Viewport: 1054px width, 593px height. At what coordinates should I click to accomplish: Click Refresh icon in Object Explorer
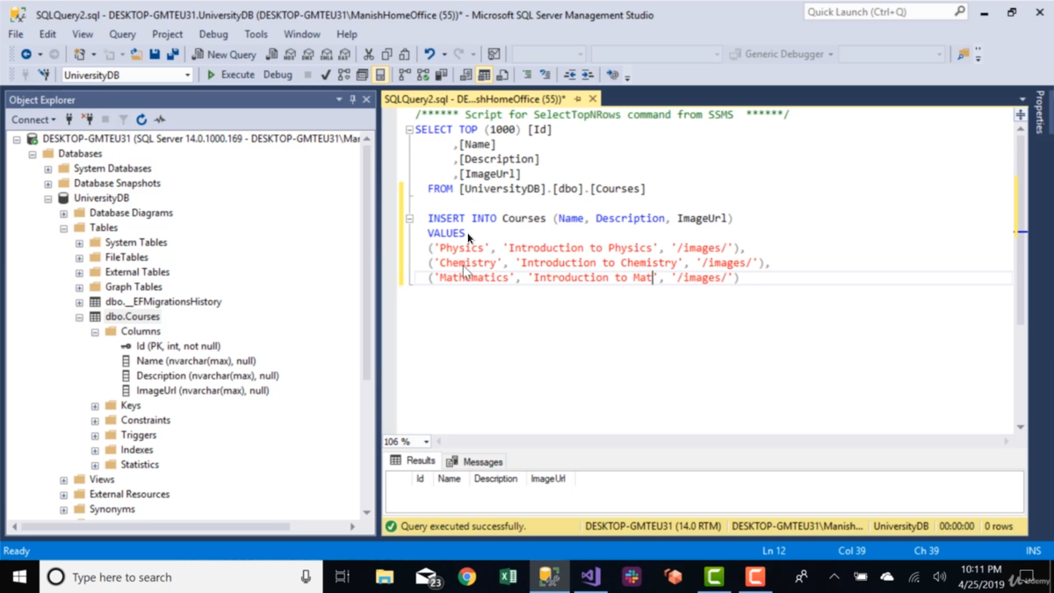pos(141,119)
